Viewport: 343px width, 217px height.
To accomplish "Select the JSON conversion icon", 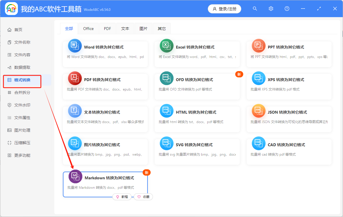I will pyautogui.click(x=258, y=110).
